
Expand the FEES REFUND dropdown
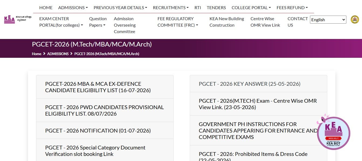[292, 8]
